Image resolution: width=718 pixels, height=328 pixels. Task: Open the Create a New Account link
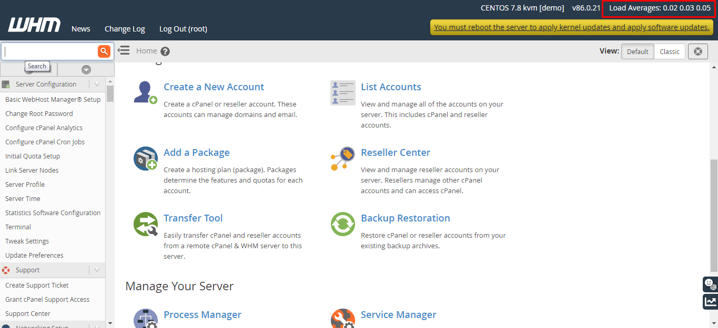pos(214,87)
